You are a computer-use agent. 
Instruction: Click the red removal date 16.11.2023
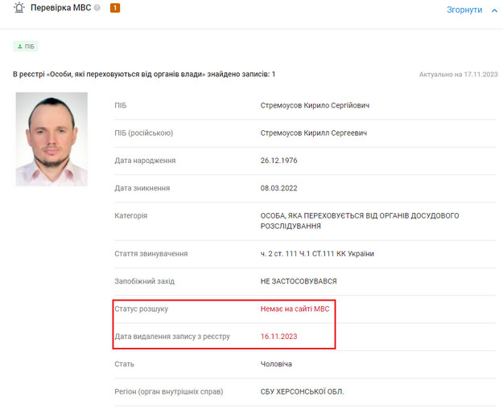click(x=278, y=336)
